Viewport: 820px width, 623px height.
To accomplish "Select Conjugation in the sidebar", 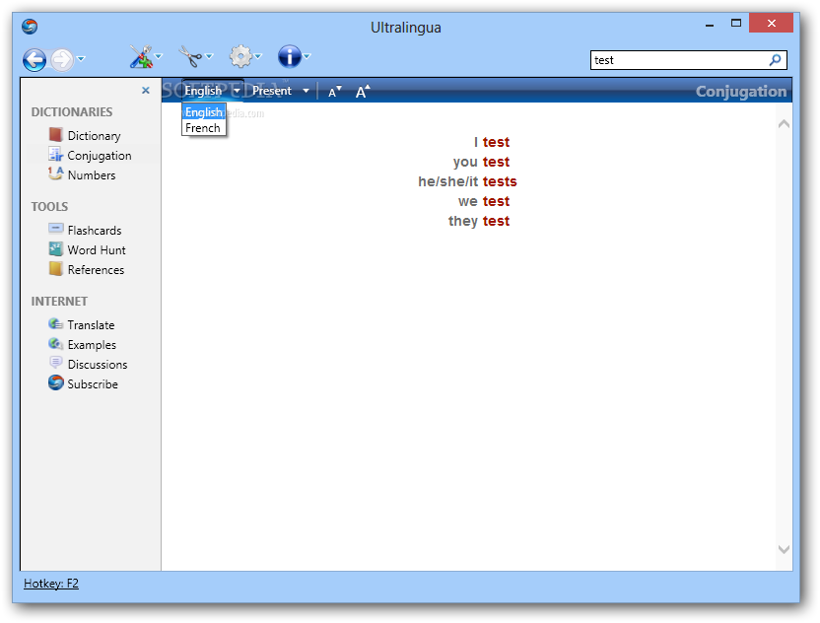I will click(100, 156).
